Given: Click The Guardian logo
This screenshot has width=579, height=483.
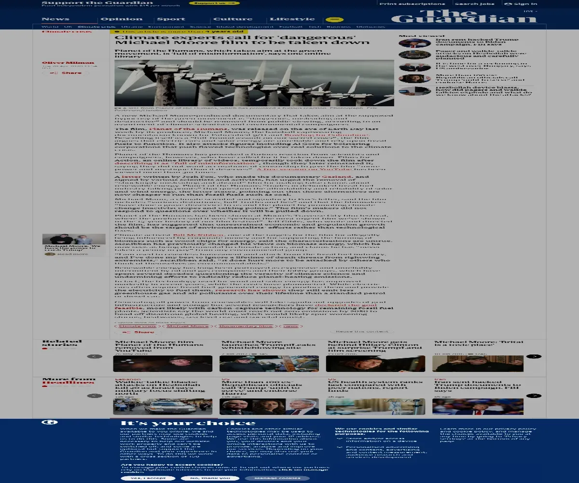Looking at the screenshot, I should 464,17.
